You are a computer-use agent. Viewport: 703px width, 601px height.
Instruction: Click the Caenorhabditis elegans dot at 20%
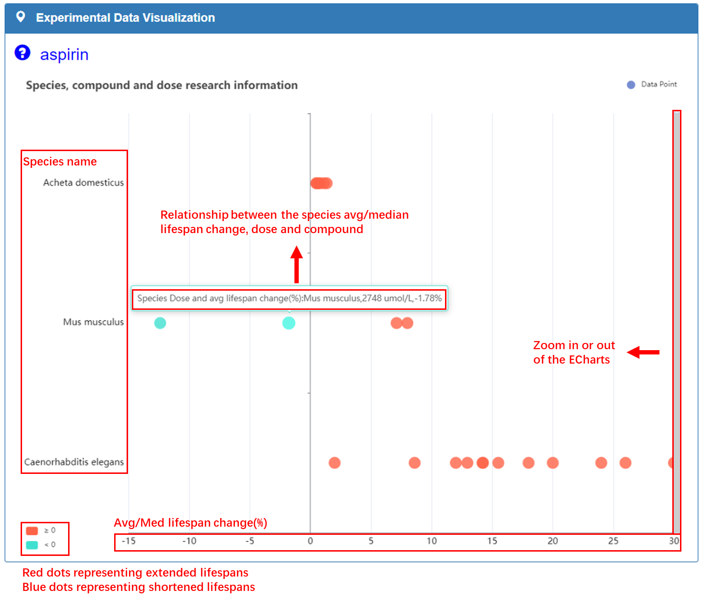click(x=553, y=463)
